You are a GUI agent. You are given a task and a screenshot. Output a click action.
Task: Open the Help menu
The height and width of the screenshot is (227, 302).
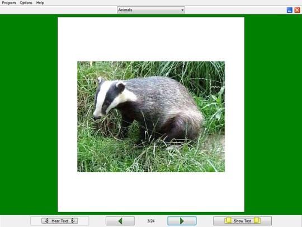tap(40, 3)
